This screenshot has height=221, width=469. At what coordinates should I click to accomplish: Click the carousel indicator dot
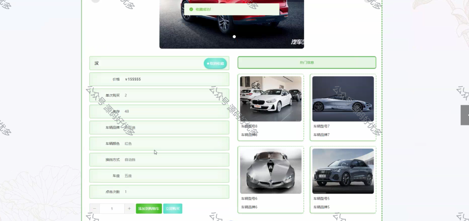pyautogui.click(x=234, y=37)
